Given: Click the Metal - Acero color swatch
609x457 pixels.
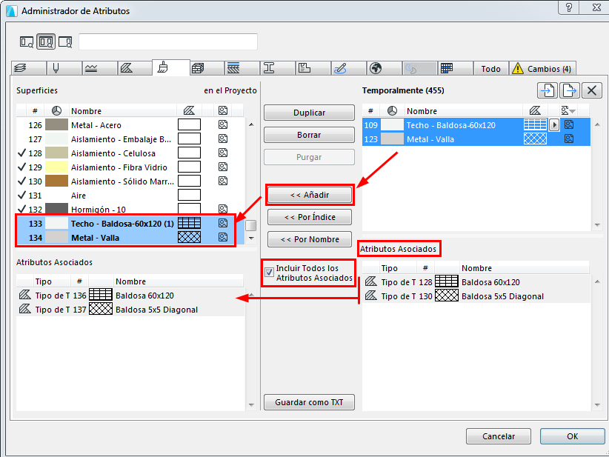Looking at the screenshot, I should click(x=57, y=124).
